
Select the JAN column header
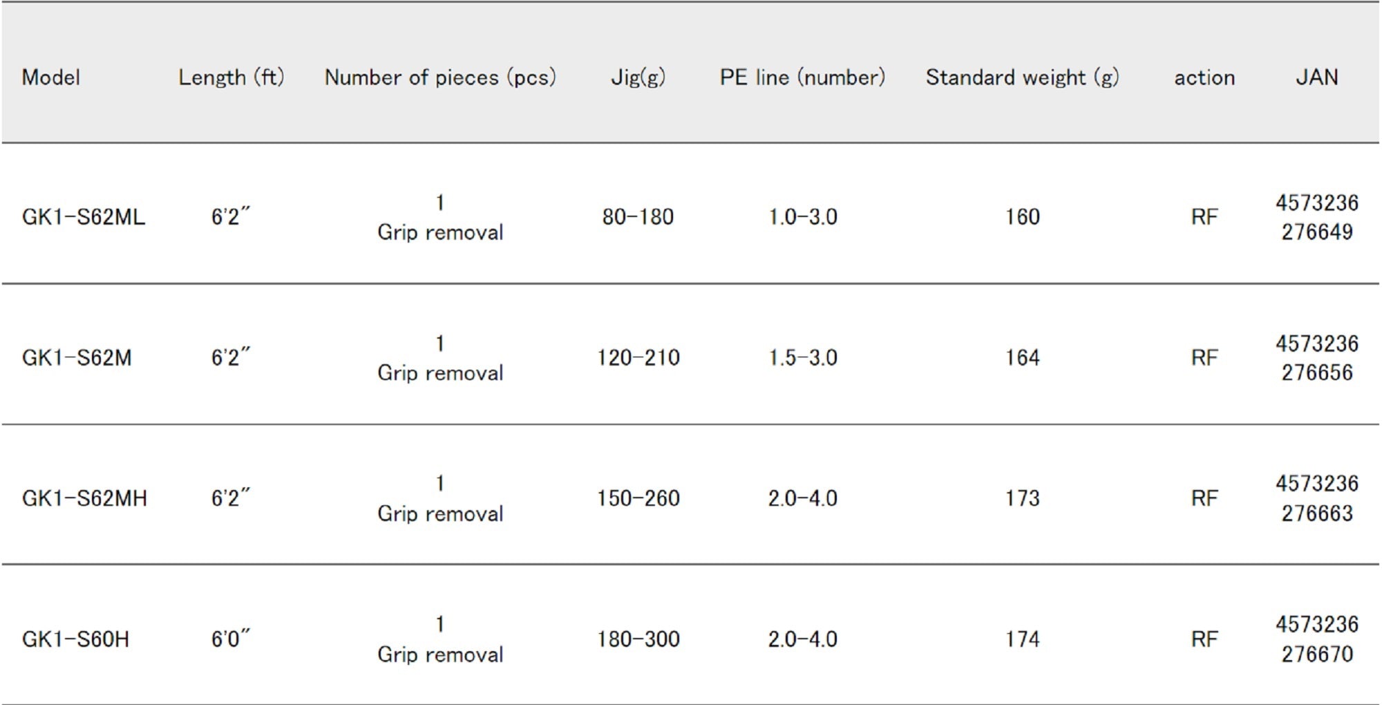[x=1316, y=77]
